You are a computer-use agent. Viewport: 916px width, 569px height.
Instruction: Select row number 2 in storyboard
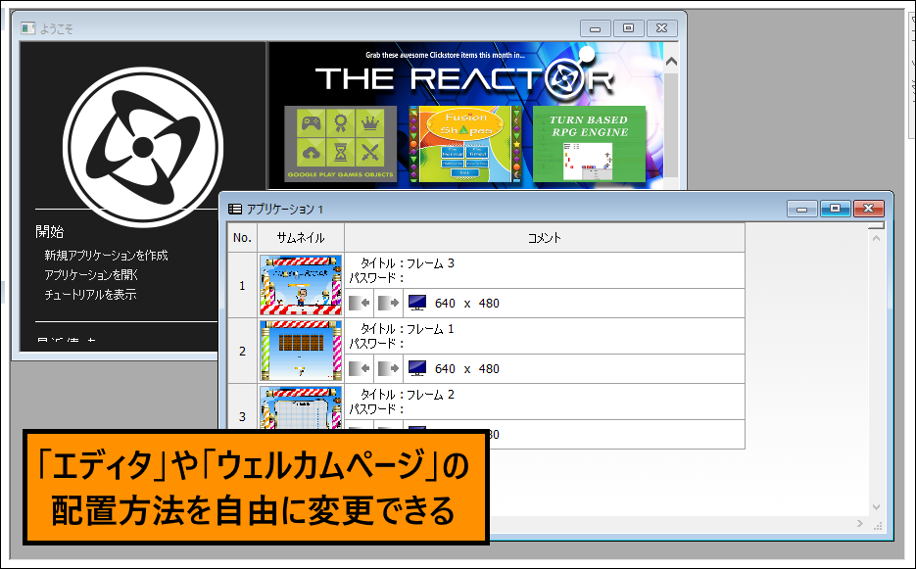coord(242,351)
